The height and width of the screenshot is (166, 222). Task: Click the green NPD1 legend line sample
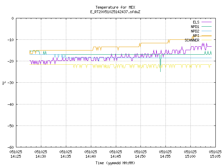206,27
